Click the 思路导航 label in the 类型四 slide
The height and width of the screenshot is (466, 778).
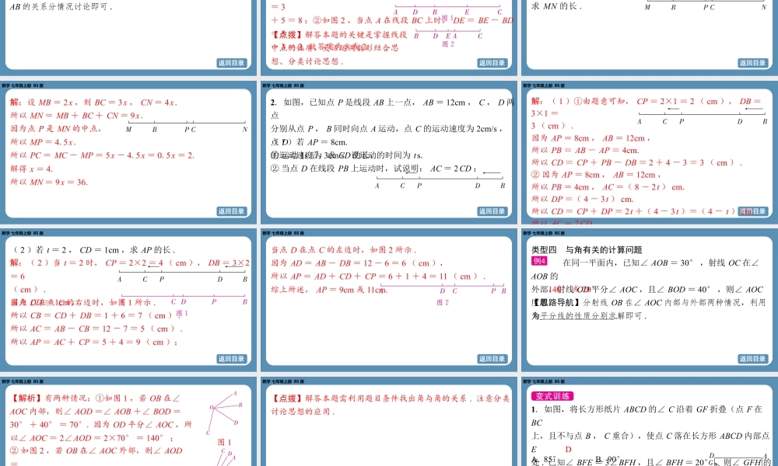click(x=557, y=302)
